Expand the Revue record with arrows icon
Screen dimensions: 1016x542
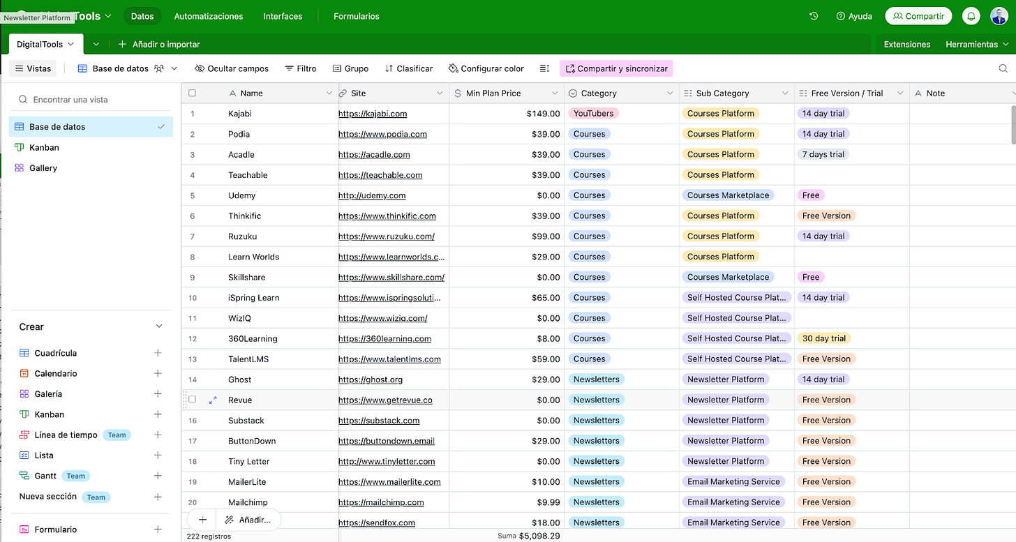213,400
